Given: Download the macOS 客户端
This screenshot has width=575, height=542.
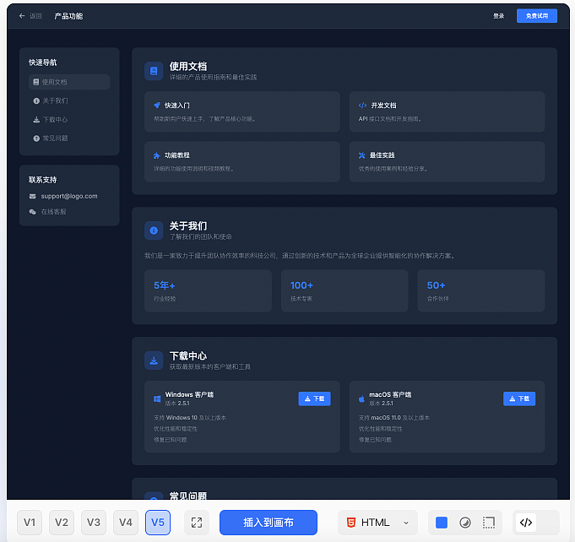Looking at the screenshot, I should pyautogui.click(x=519, y=398).
